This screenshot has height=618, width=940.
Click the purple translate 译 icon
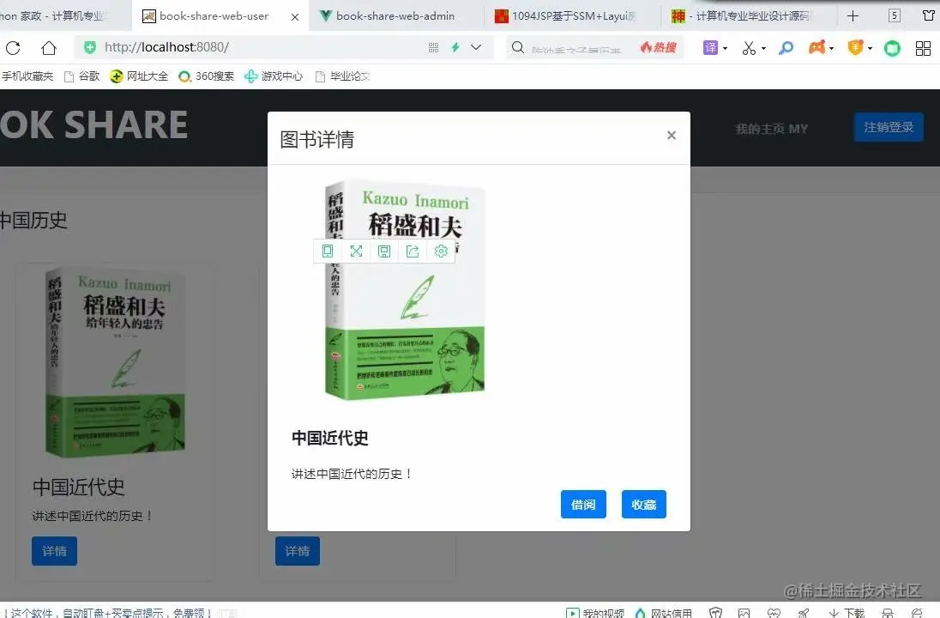(x=710, y=47)
